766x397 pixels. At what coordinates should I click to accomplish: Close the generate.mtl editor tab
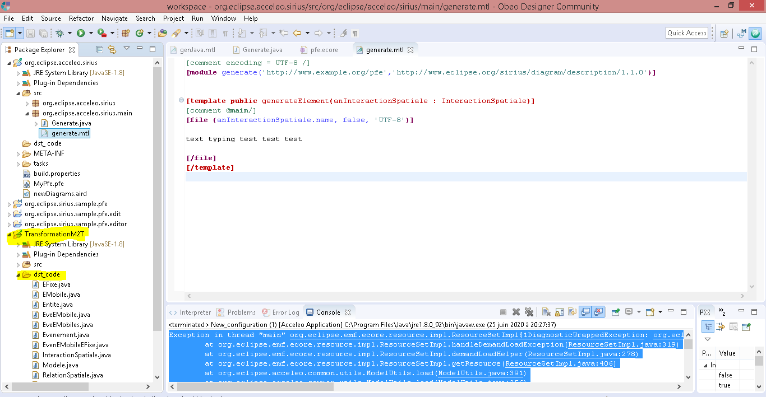(410, 50)
